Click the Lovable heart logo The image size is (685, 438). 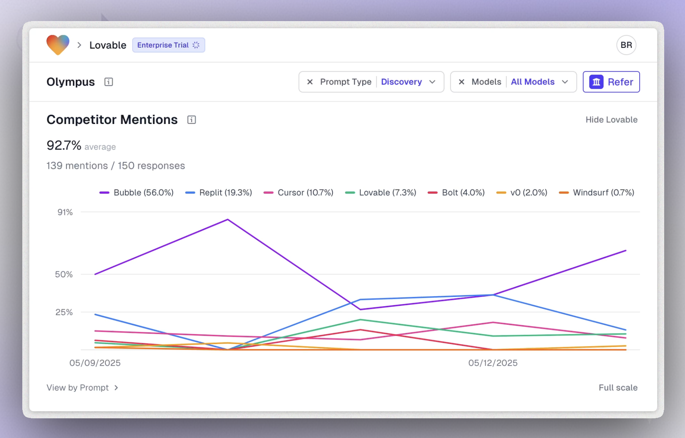click(58, 45)
